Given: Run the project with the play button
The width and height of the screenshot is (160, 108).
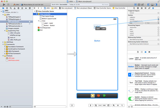Looking at the screenshot, I should [x=4, y=5].
